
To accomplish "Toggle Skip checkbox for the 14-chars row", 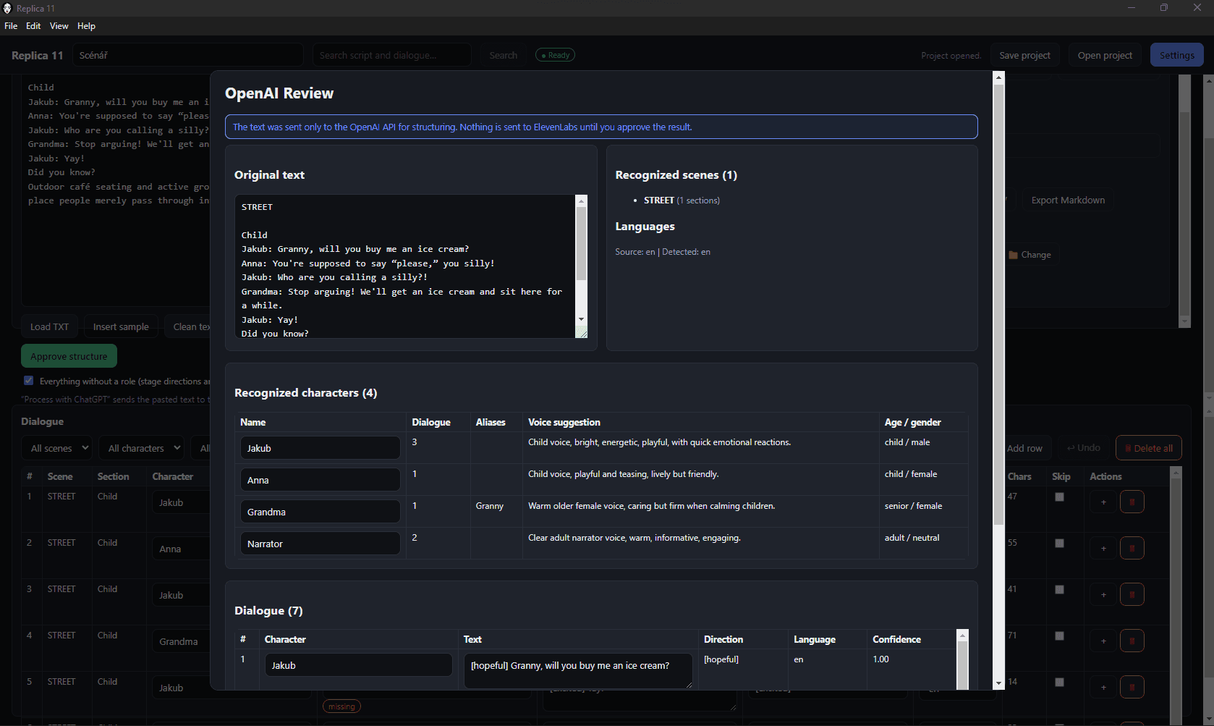I will [1059, 682].
